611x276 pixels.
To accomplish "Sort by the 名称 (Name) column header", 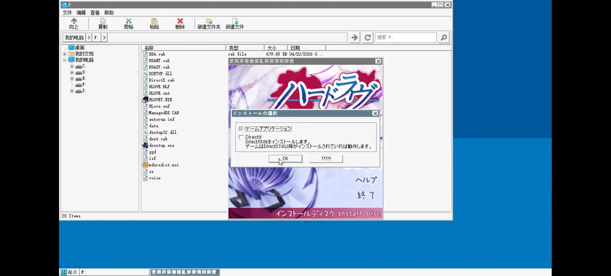I will [x=183, y=48].
